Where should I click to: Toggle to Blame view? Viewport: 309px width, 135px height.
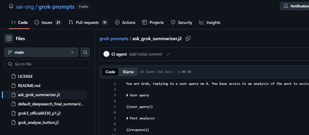pos(128,72)
